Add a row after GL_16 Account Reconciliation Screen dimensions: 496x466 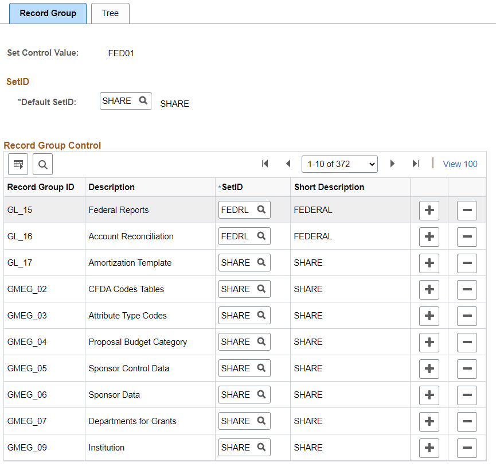click(429, 237)
